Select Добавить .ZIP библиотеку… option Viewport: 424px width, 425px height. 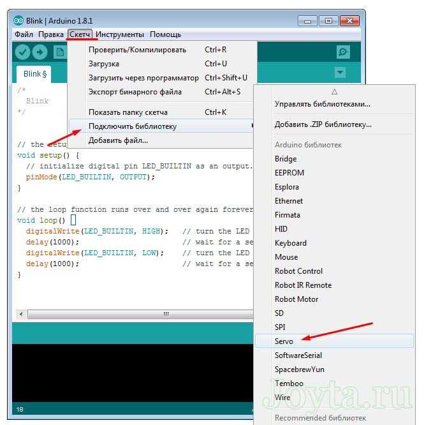(323, 124)
